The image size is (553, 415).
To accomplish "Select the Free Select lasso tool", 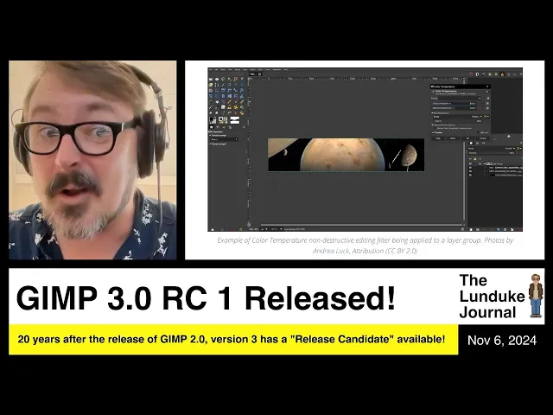I will (223, 79).
